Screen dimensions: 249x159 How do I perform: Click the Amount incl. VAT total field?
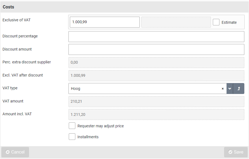[156, 115]
